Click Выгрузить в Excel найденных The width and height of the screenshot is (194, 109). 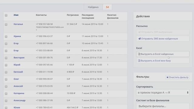click(163, 54)
